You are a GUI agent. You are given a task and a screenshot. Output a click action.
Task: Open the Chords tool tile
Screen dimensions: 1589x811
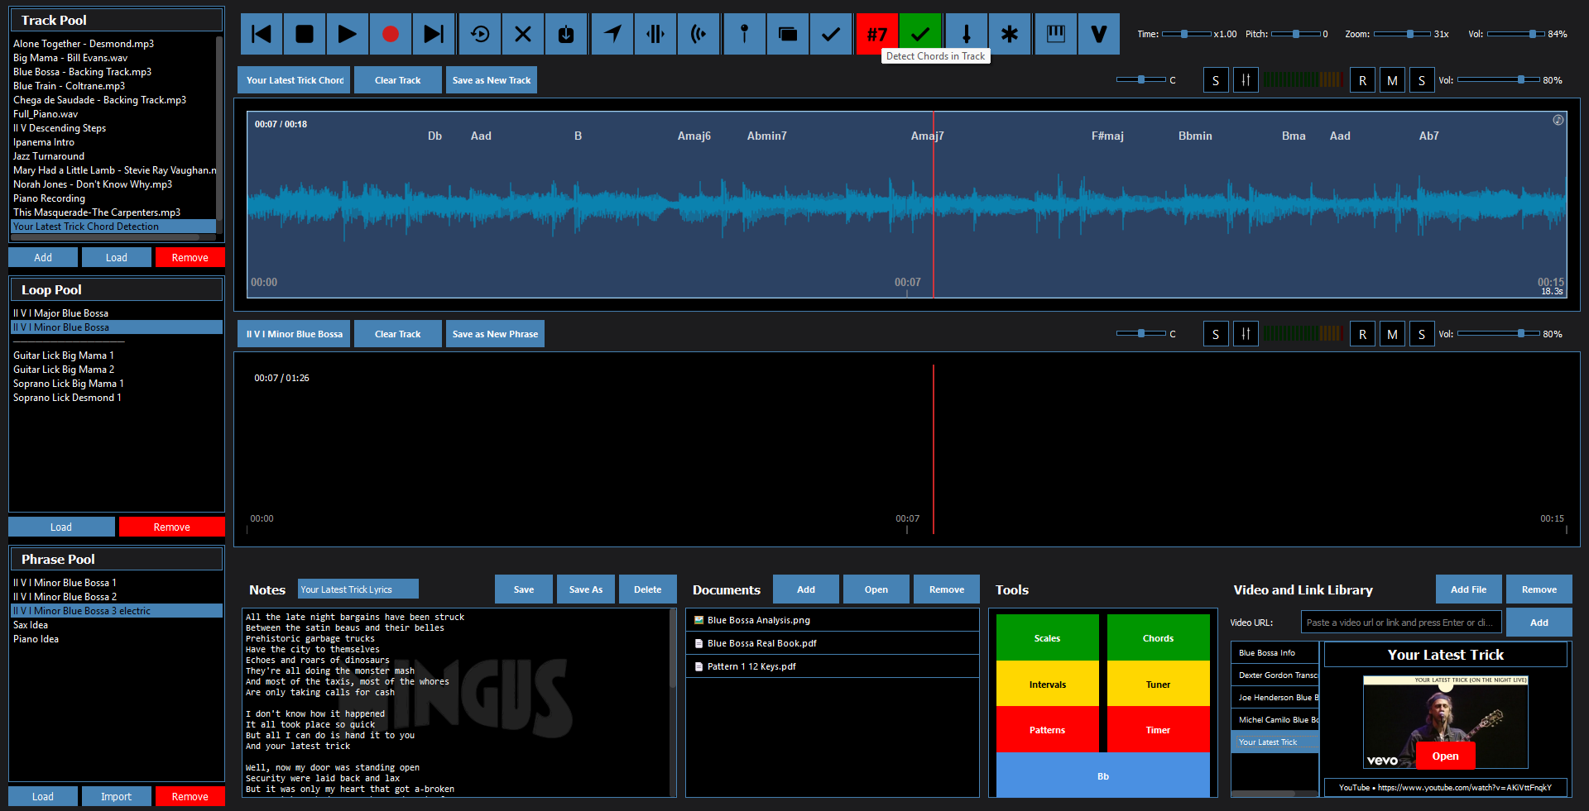1158,638
